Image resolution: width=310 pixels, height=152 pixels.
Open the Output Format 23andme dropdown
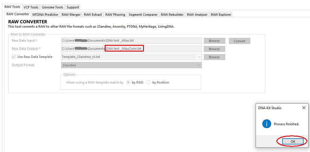click(199, 65)
